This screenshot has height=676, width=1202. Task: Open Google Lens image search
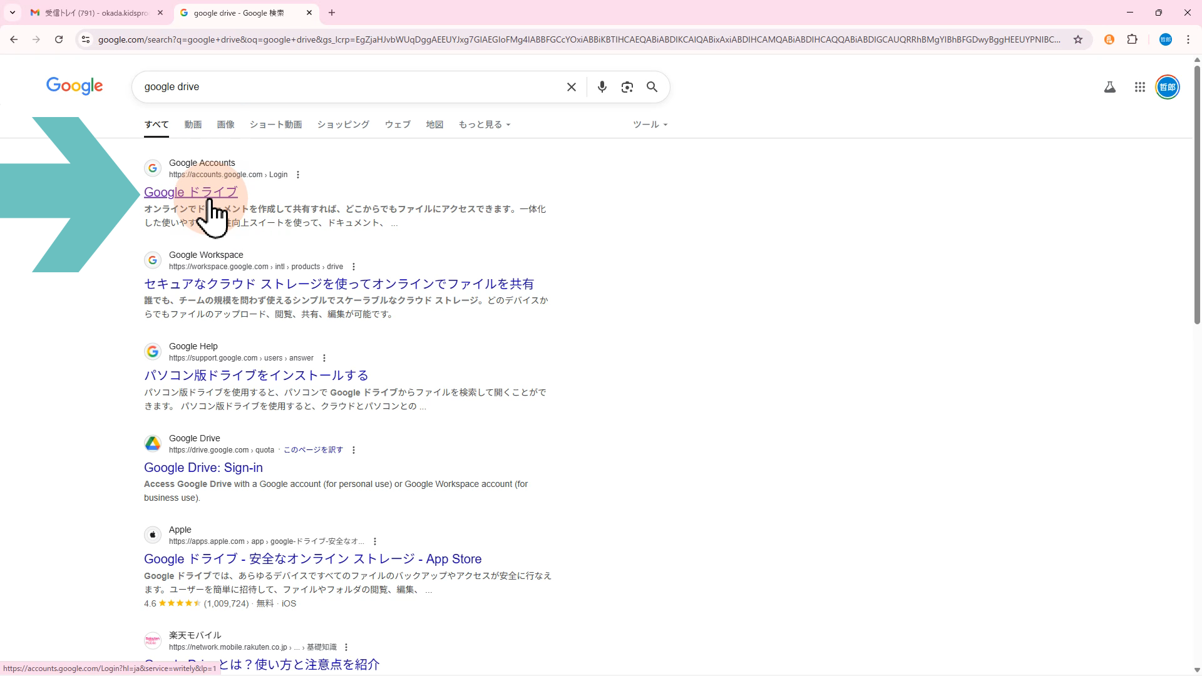(627, 87)
